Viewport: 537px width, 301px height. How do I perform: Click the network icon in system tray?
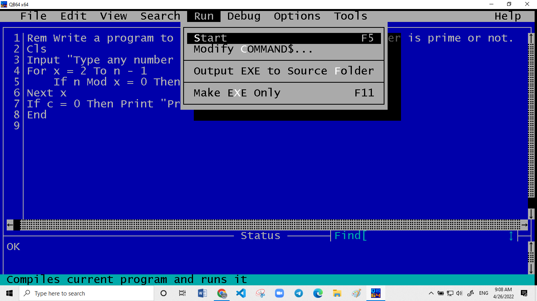pyautogui.click(x=450, y=293)
